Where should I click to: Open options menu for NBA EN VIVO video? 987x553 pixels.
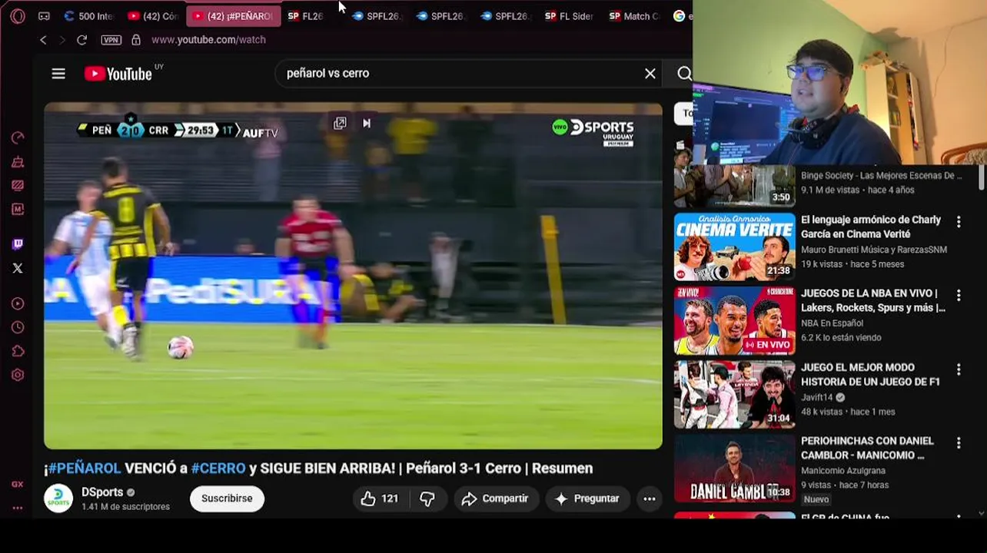(x=959, y=296)
